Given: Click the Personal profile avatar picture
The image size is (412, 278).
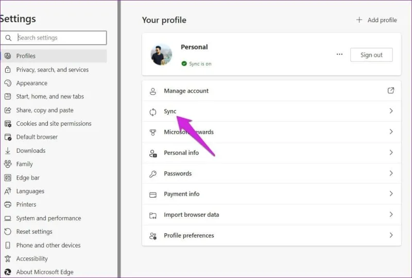Looking at the screenshot, I should 161,55.
